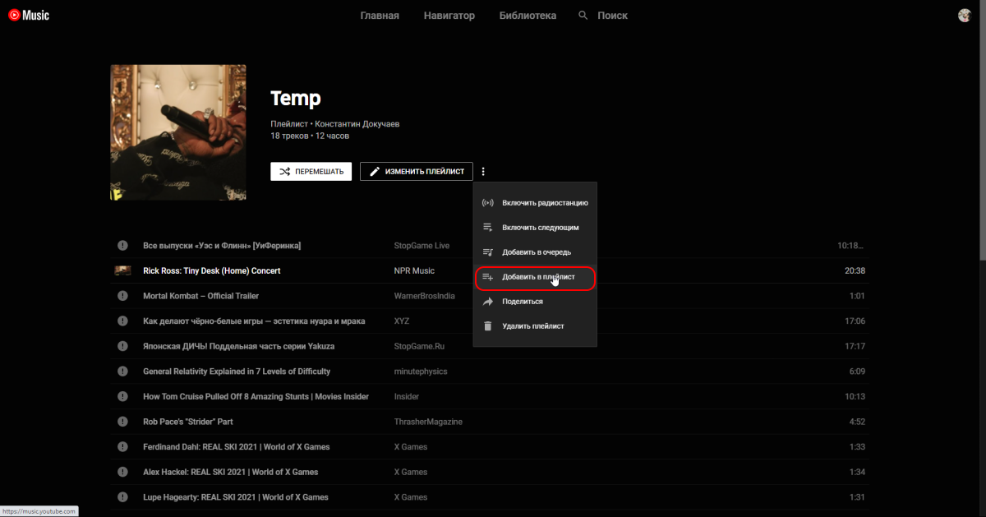Image resolution: width=986 pixels, height=517 pixels.
Task: Click channel name ThrasherMagazine
Action: (428, 422)
